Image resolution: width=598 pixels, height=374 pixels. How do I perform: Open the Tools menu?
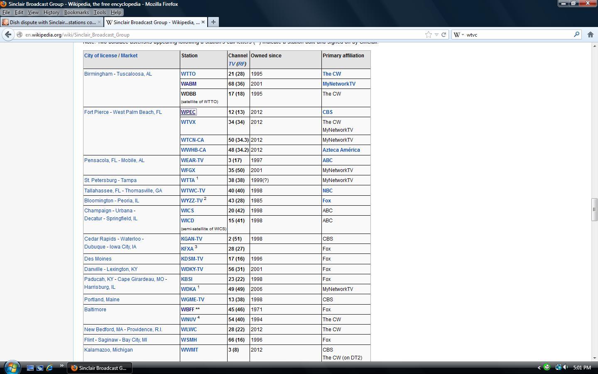pyautogui.click(x=100, y=12)
